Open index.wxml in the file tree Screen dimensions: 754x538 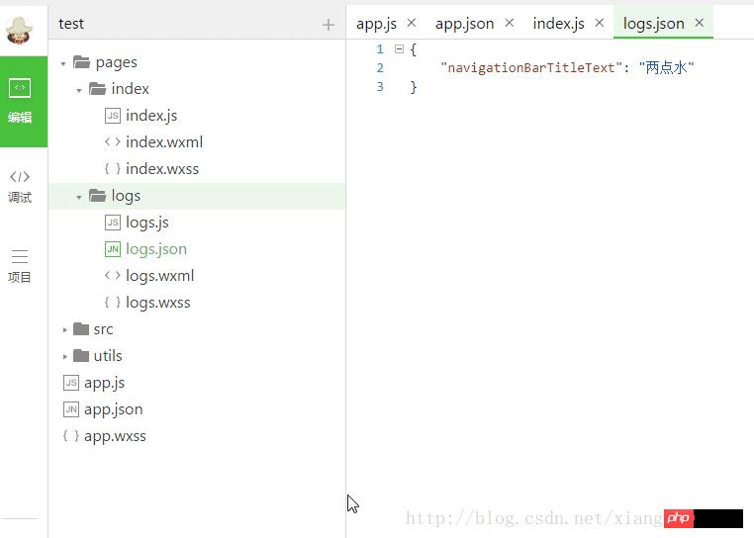coord(163,142)
